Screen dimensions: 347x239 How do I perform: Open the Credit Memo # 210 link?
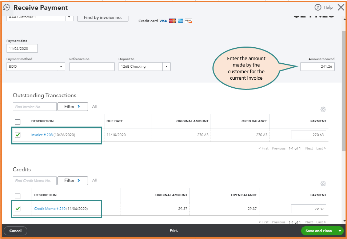pyautogui.click(x=50, y=209)
